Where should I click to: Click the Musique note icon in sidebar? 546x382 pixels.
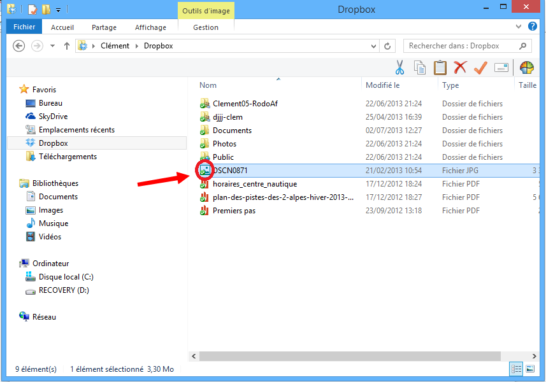tap(31, 223)
